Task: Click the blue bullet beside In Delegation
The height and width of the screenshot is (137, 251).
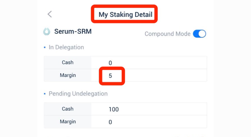Action: (x=45, y=47)
